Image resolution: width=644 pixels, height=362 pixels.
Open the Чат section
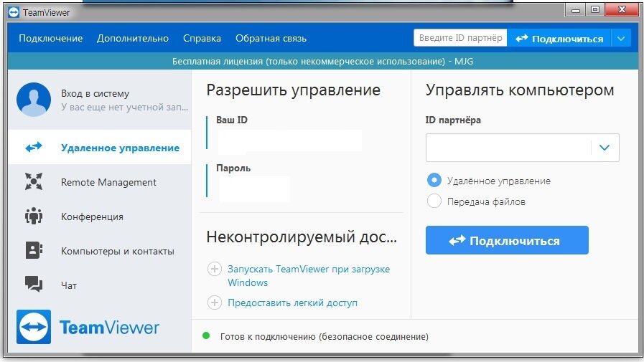coord(100,285)
